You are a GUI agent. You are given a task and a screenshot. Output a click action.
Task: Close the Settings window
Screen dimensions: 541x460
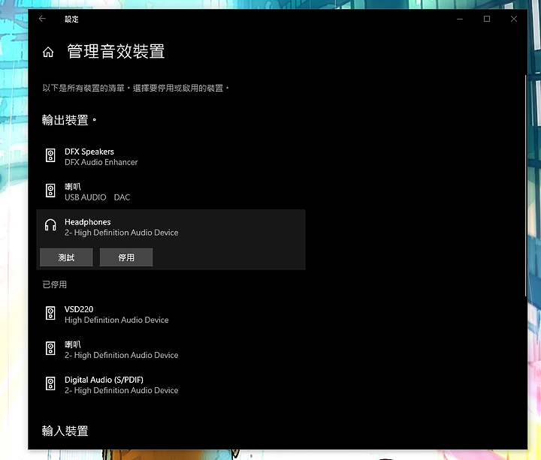514,19
